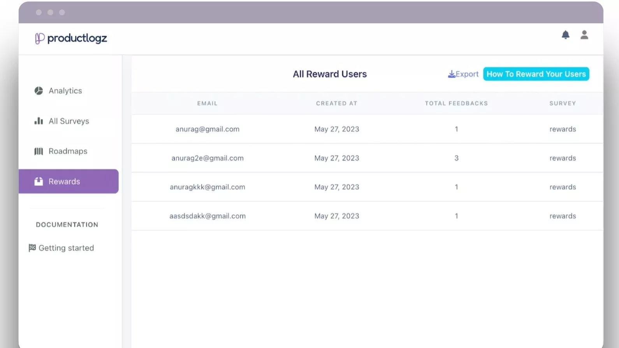Click the Total Feedbacks column header
This screenshot has width=619, height=348.
[x=456, y=103]
